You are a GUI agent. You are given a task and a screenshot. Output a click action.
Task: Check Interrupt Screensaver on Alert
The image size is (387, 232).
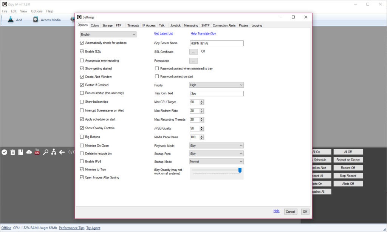click(82, 111)
